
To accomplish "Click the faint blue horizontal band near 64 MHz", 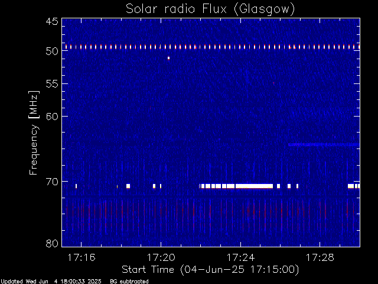I will pyautogui.click(x=324, y=144).
